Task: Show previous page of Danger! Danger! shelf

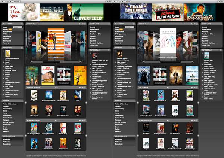Action: point(26,103)
